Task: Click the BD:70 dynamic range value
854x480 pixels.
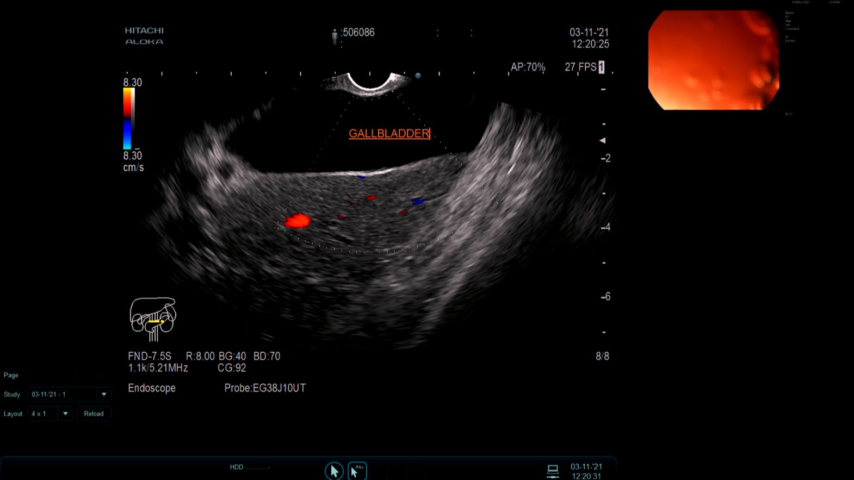Action: pyautogui.click(x=267, y=356)
